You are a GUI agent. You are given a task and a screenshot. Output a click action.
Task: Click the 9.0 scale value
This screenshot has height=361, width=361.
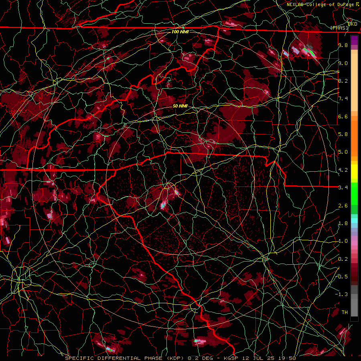pyautogui.click(x=343, y=63)
